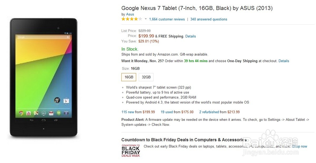Viewport: 316px width, 163px height.
Task: Click the $199.99 main price
Action: click(146, 36)
